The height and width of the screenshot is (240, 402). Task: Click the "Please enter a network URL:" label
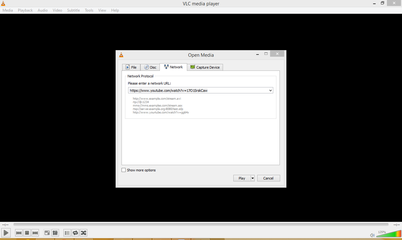coord(149,83)
